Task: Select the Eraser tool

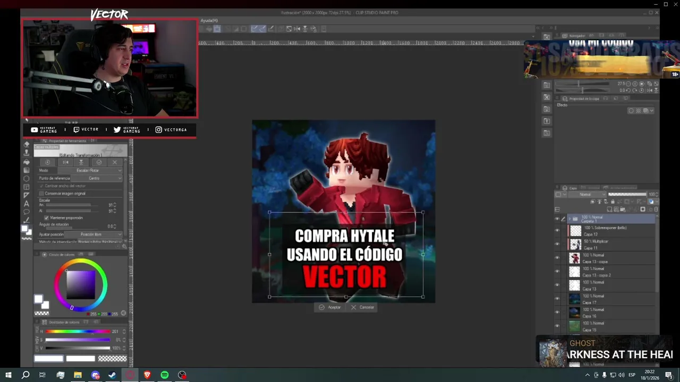Action: 27,144
